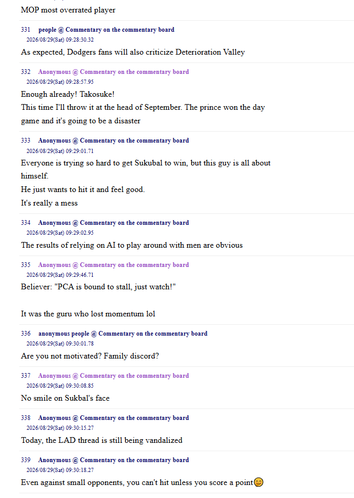Open post number 338 link
Viewport: 354px width, 498px height.
point(26,418)
